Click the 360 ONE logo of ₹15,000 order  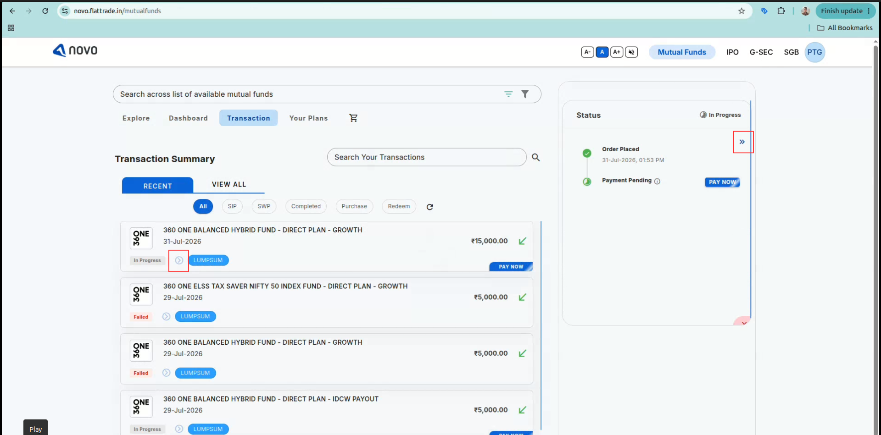pos(141,238)
